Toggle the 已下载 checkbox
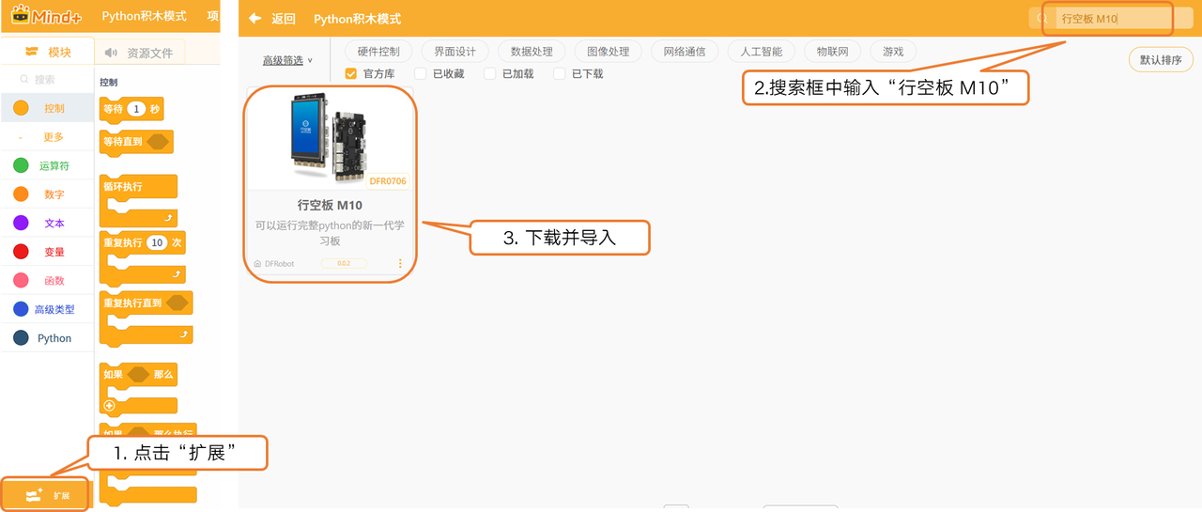 tap(560, 73)
